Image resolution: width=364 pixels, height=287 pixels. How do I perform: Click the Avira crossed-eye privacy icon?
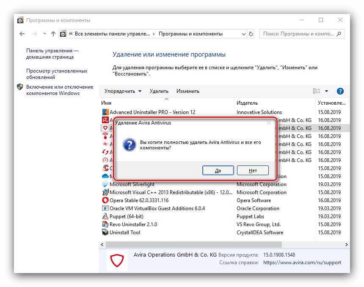105,144
